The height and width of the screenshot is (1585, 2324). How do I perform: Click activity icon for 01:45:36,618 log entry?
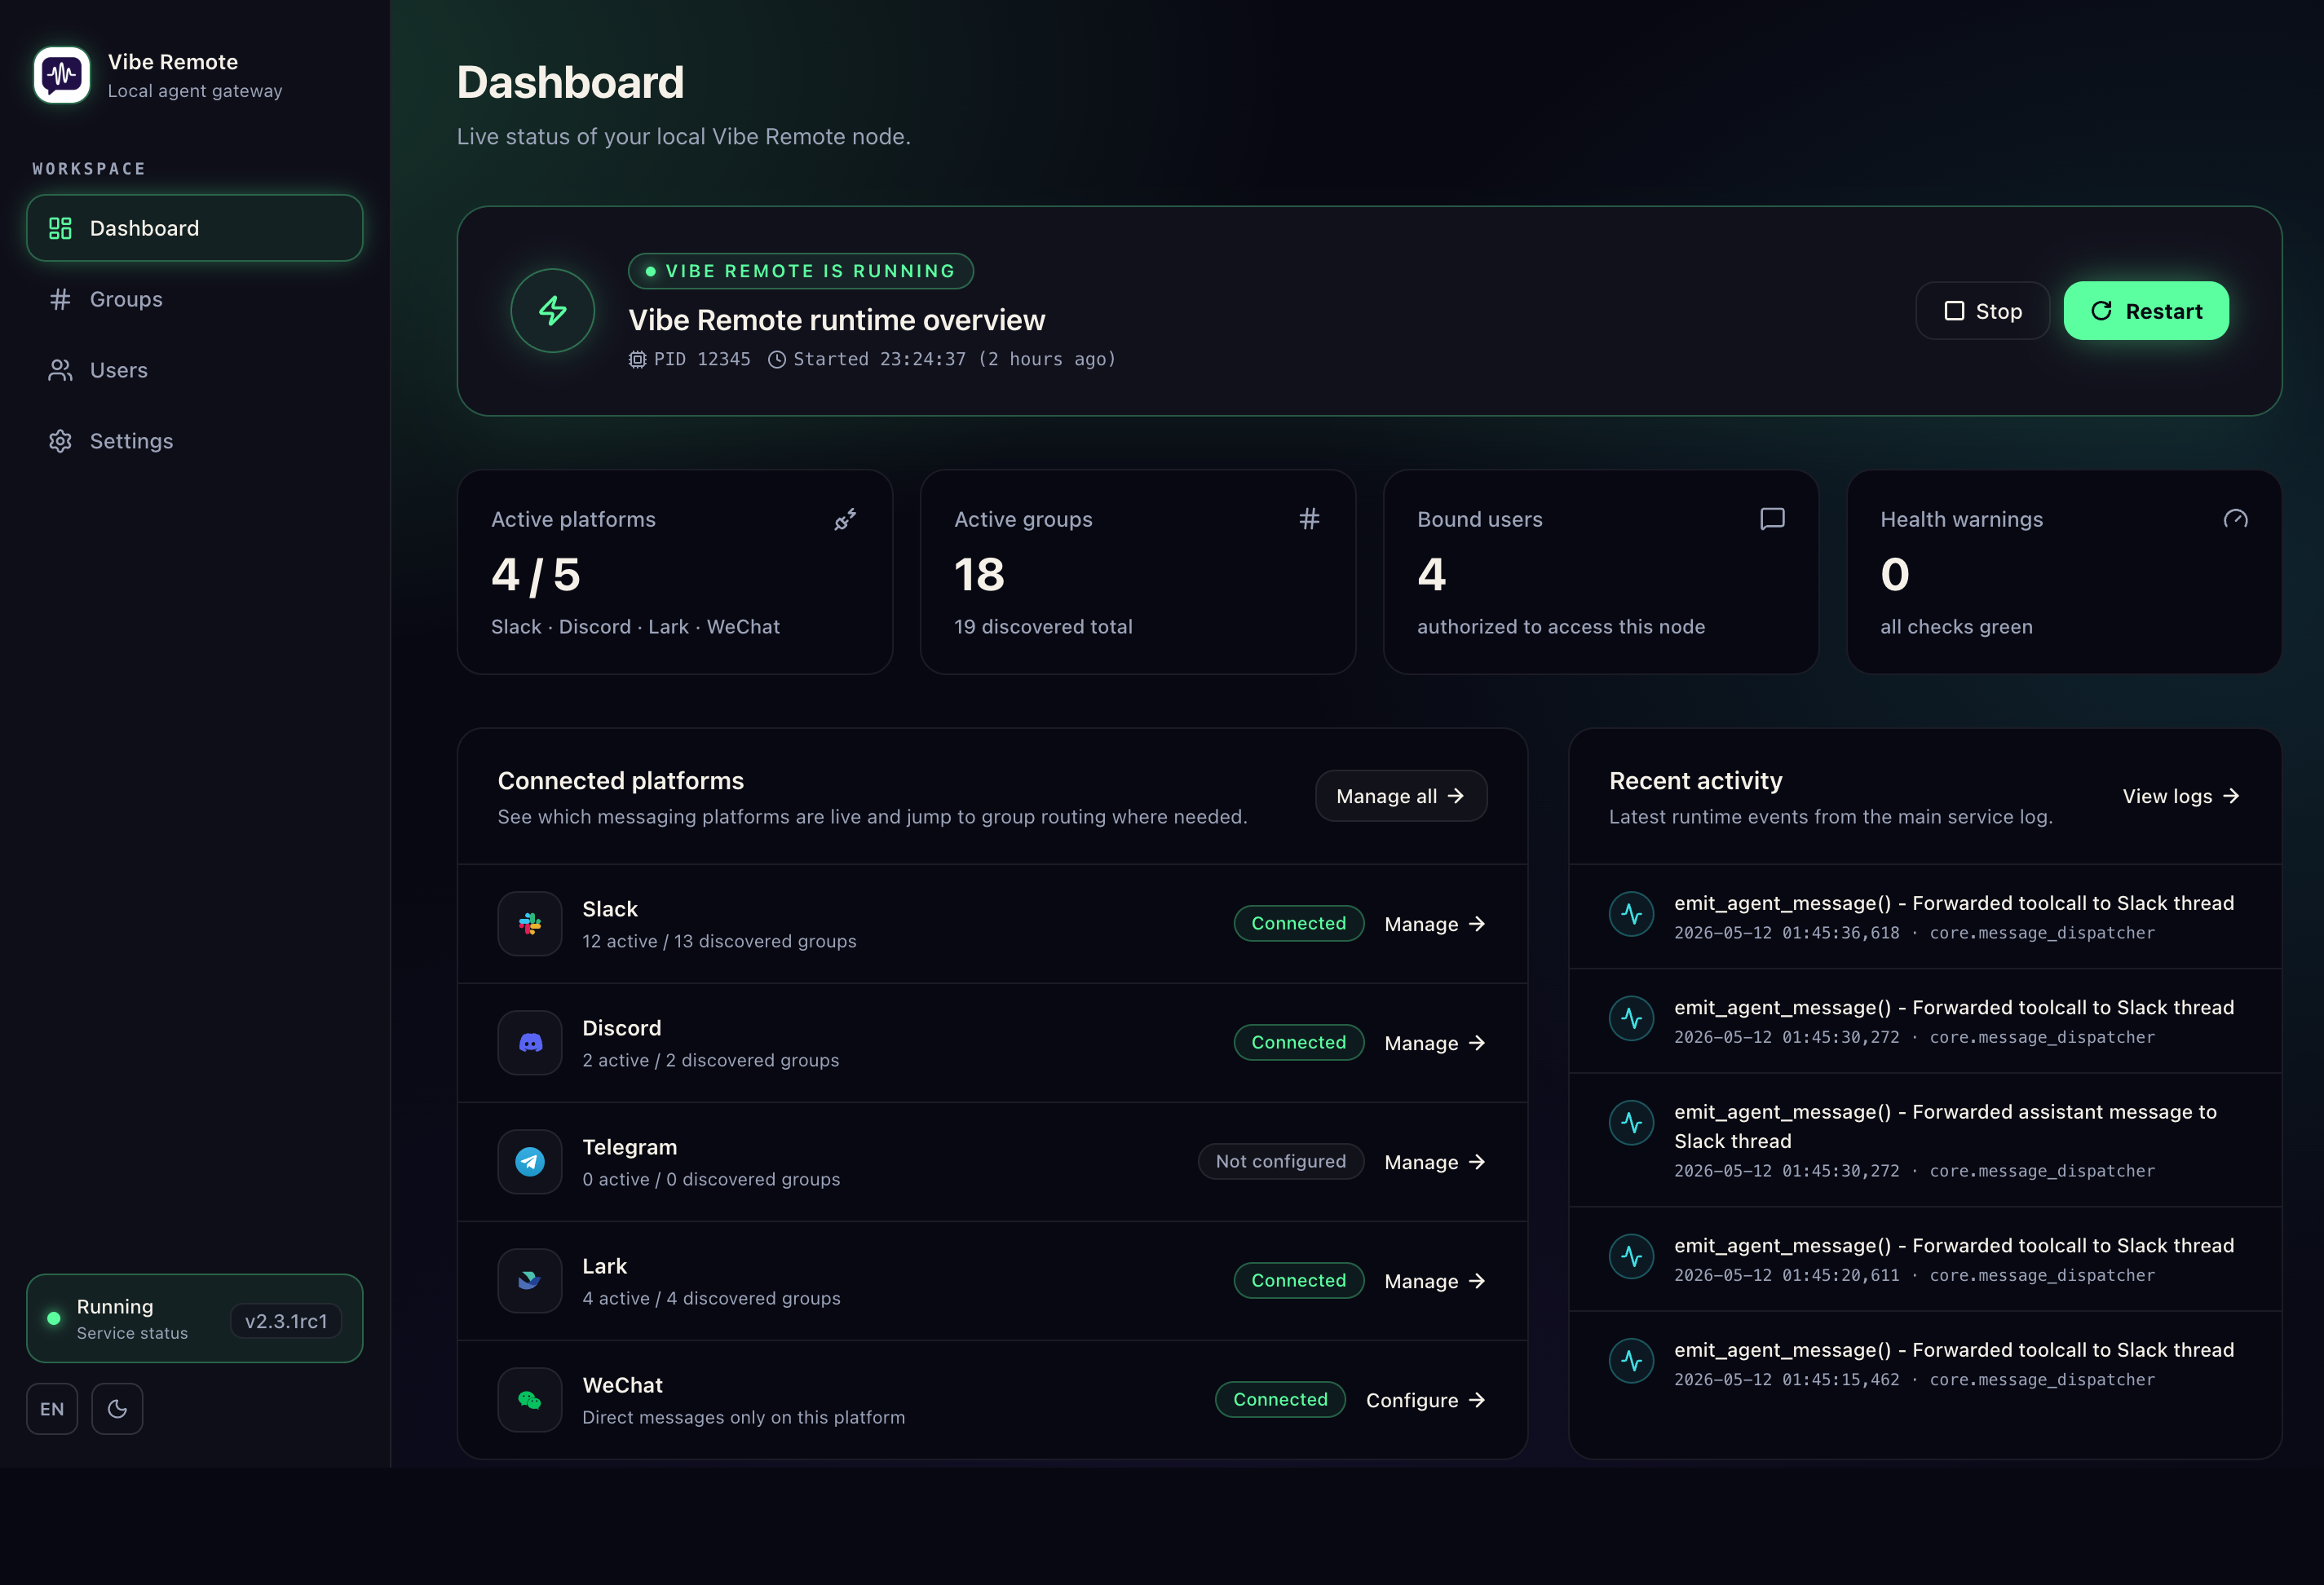point(1631,914)
